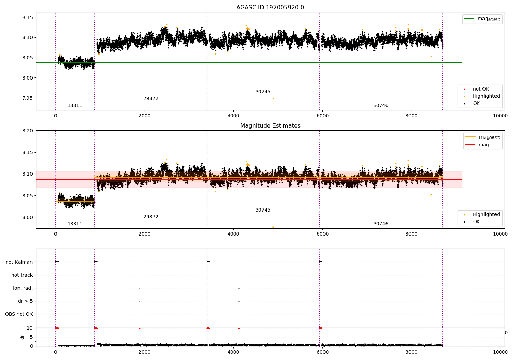Click obsid label 30746 in Magnitude Estimates plot
Image resolution: width=514 pixels, height=360 pixels.
pos(381,224)
